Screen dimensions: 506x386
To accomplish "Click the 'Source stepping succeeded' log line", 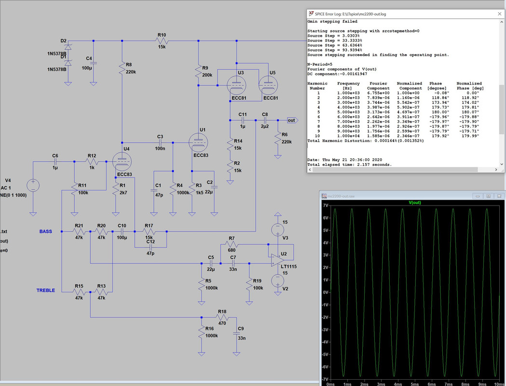I will coord(378,55).
